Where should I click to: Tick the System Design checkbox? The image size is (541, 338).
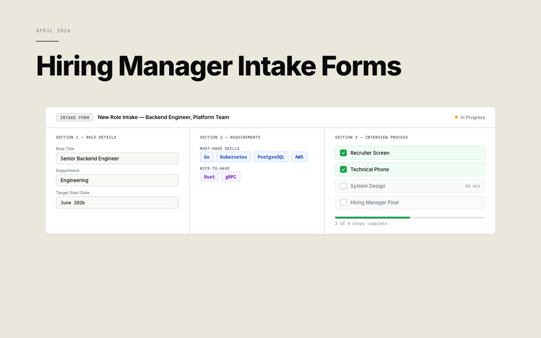point(343,186)
